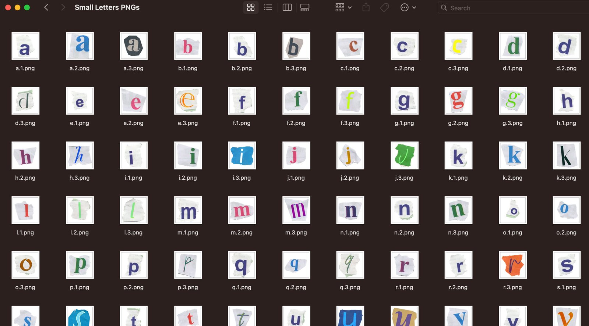The height and width of the screenshot is (326, 589).
Task: Click the Share toolbar icon
Action: pos(366,7)
